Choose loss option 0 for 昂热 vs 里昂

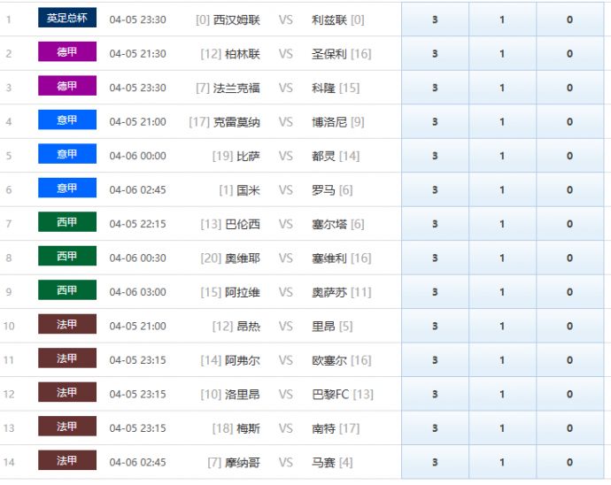click(569, 326)
